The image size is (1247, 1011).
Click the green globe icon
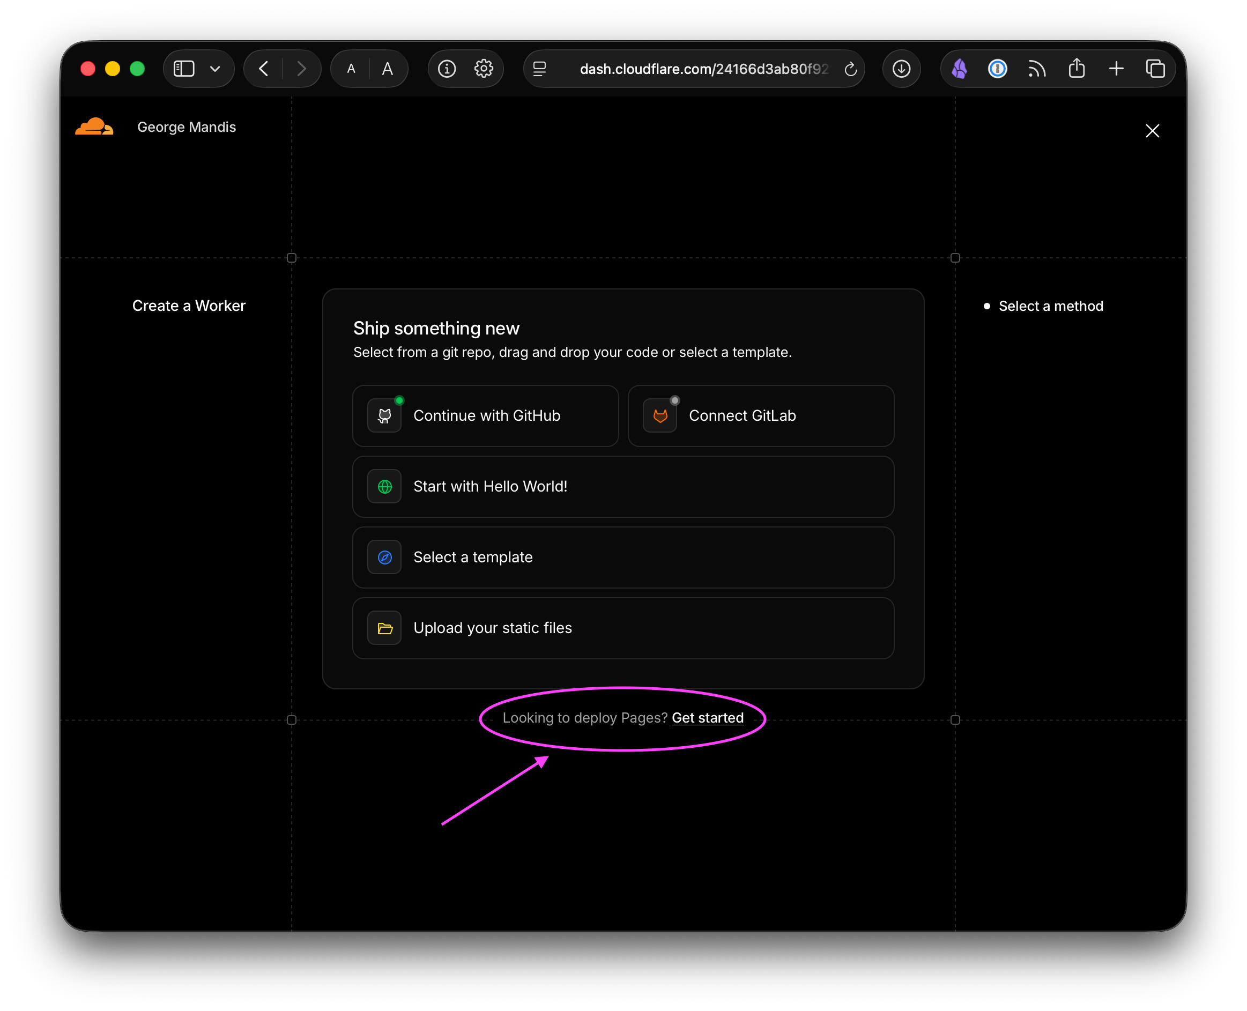click(x=384, y=486)
